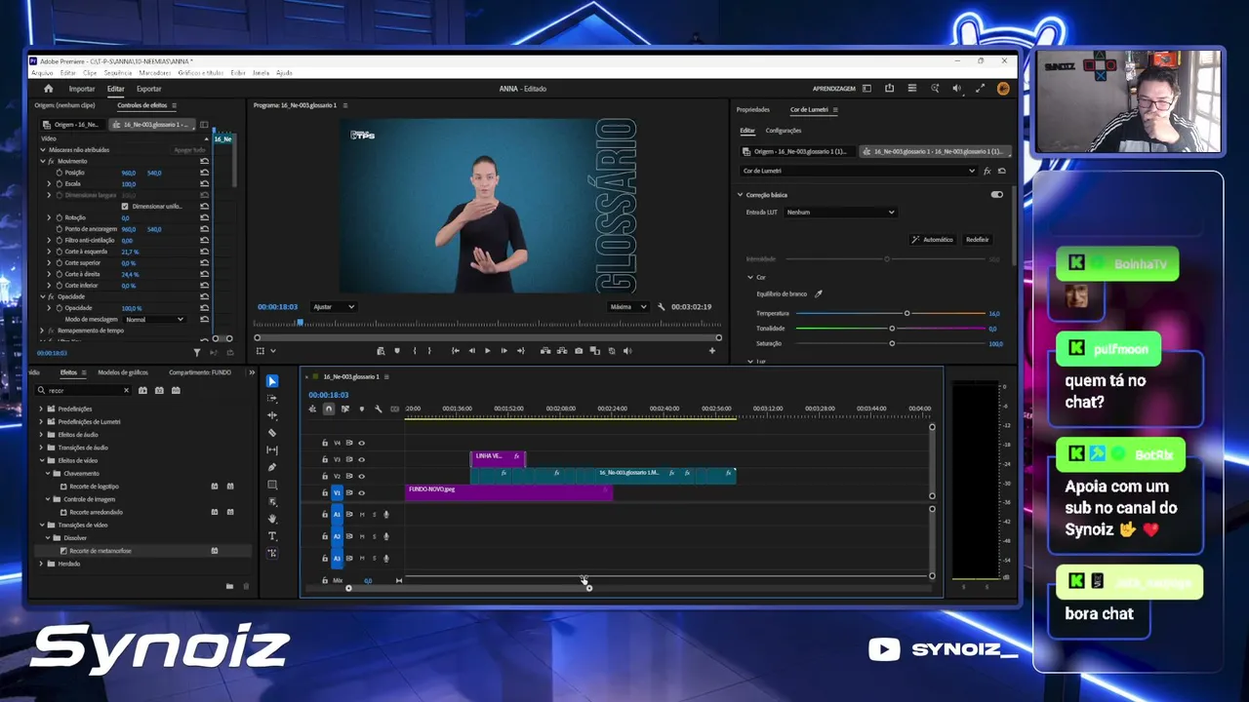Image resolution: width=1249 pixels, height=702 pixels.
Task: Open the workspaces menu icon
Action: pyautogui.click(x=866, y=89)
